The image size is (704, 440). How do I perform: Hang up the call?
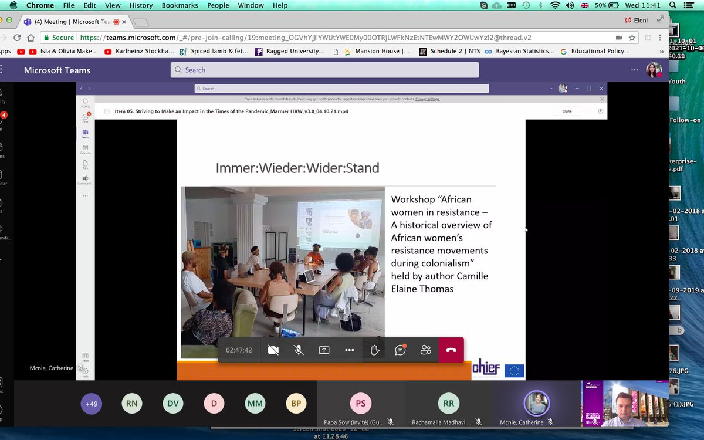pyautogui.click(x=451, y=350)
